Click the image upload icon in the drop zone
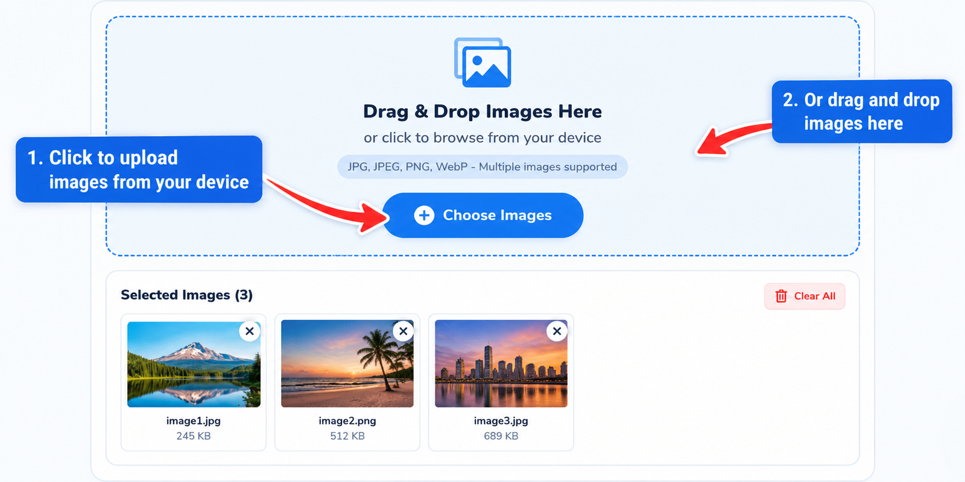 pyautogui.click(x=482, y=63)
